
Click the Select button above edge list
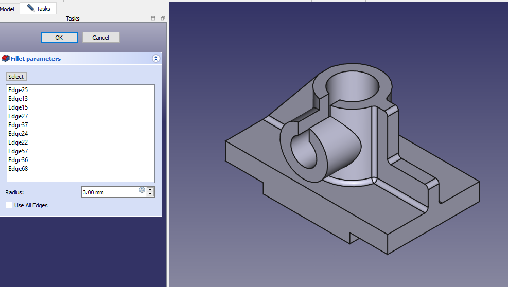pyautogui.click(x=16, y=77)
